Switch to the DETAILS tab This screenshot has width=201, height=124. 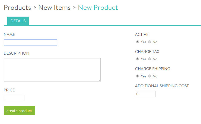tap(18, 21)
